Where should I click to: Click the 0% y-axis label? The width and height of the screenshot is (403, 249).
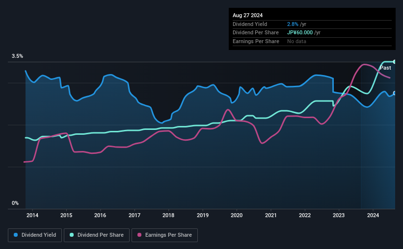15,203
